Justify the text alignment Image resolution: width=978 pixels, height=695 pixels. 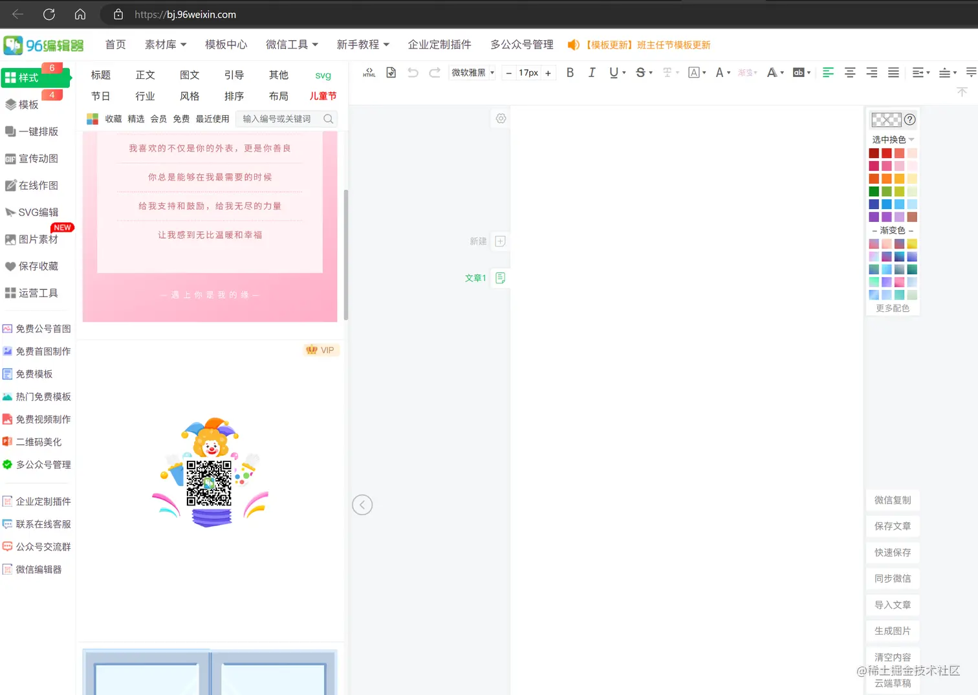(893, 72)
